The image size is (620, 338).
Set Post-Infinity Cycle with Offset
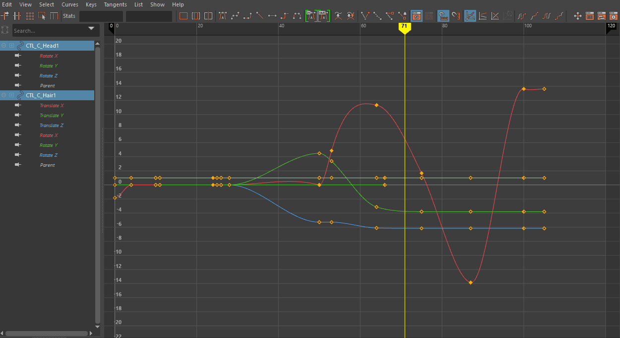click(x=559, y=16)
